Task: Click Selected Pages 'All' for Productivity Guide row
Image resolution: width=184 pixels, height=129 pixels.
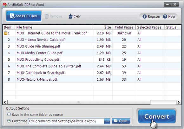Action: (x=139, y=59)
